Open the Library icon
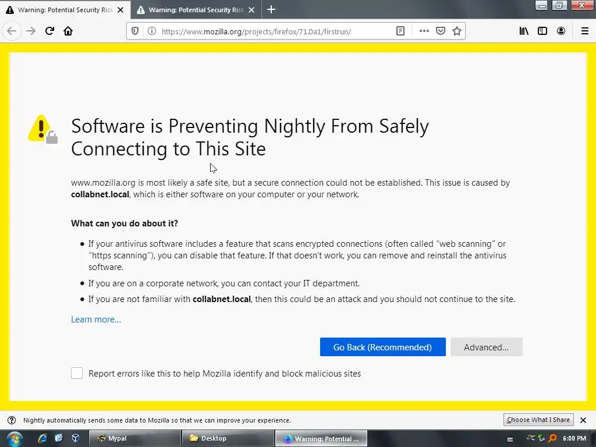Viewport: 596px width, 447px height. pyautogui.click(x=524, y=31)
